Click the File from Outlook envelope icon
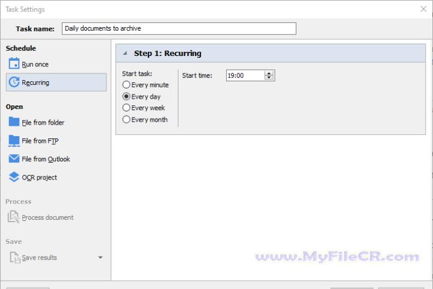 pyautogui.click(x=14, y=158)
